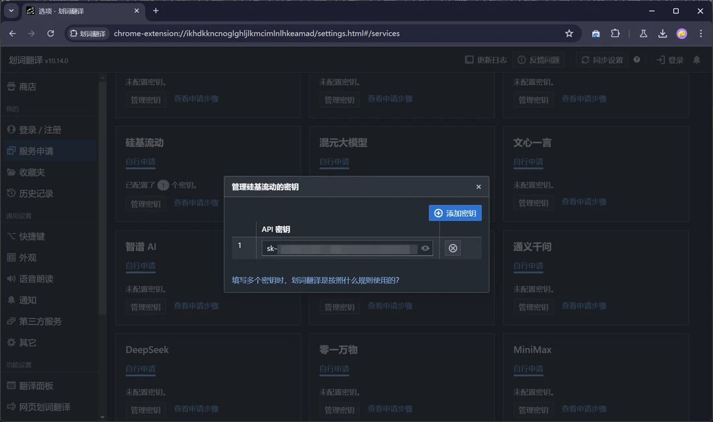Go back in browser history
The image size is (713, 422).
[x=13, y=34]
